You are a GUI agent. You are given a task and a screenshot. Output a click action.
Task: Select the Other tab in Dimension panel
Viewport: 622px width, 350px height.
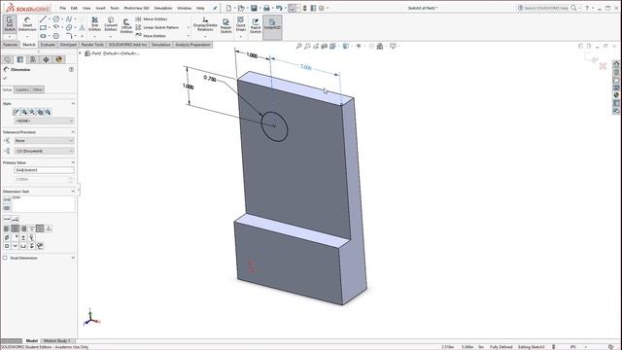(37, 89)
